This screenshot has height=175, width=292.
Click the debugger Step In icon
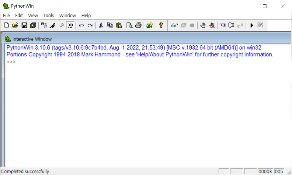pos(223,25)
